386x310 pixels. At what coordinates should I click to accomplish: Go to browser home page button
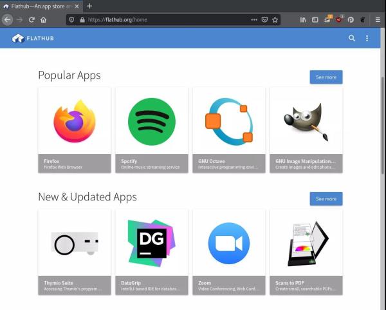(44, 20)
